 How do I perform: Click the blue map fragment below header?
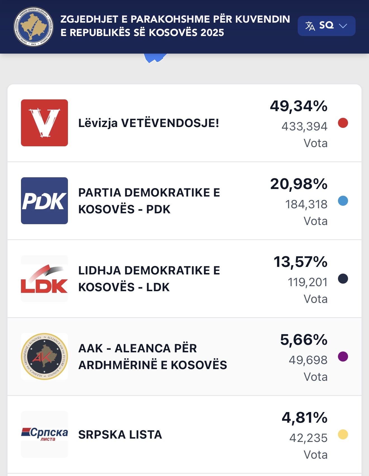tap(155, 58)
